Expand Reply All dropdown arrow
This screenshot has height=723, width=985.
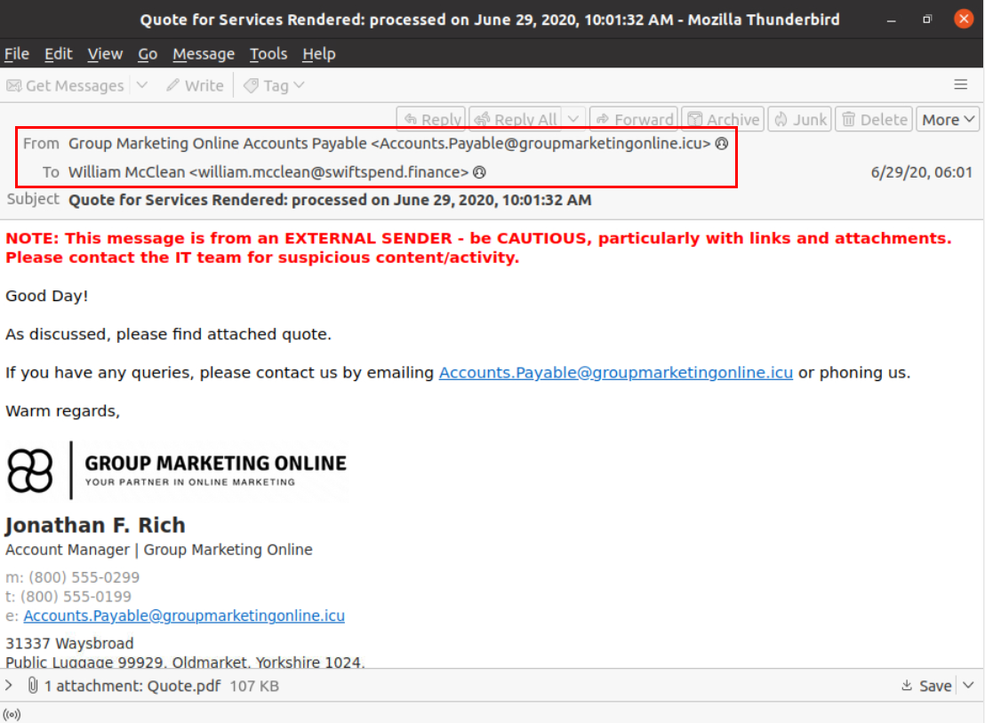573,119
